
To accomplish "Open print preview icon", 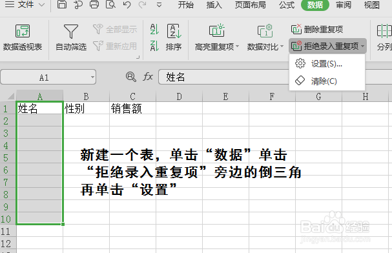I will click(x=110, y=5).
